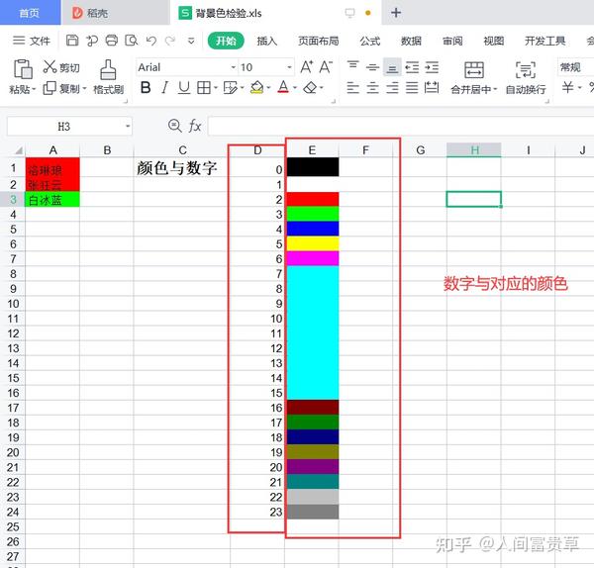Align text left

353,88
